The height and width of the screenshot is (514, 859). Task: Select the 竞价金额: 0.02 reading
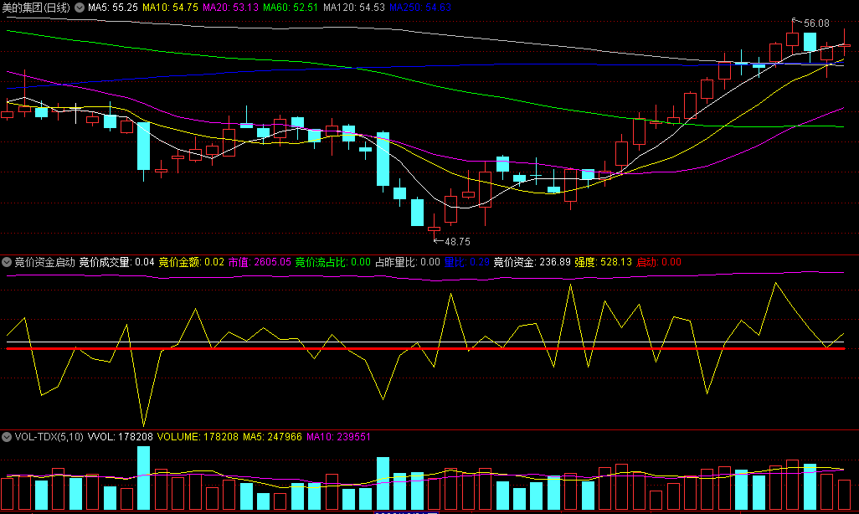(x=191, y=263)
